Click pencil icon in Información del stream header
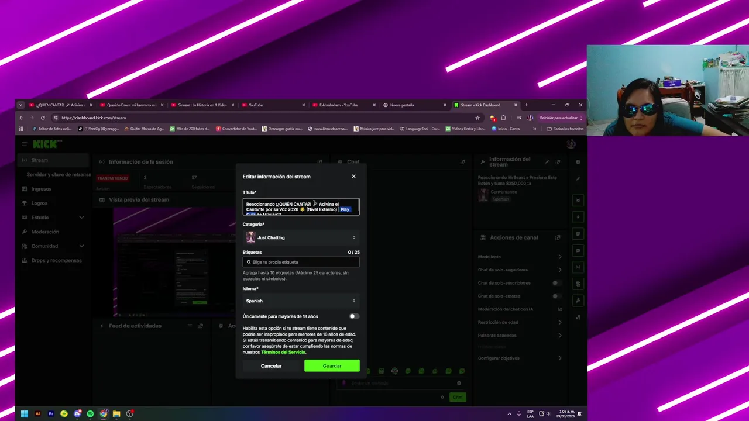This screenshot has height=421, width=749. point(547,162)
